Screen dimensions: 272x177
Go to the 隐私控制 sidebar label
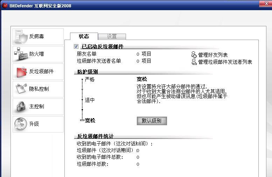(39, 89)
